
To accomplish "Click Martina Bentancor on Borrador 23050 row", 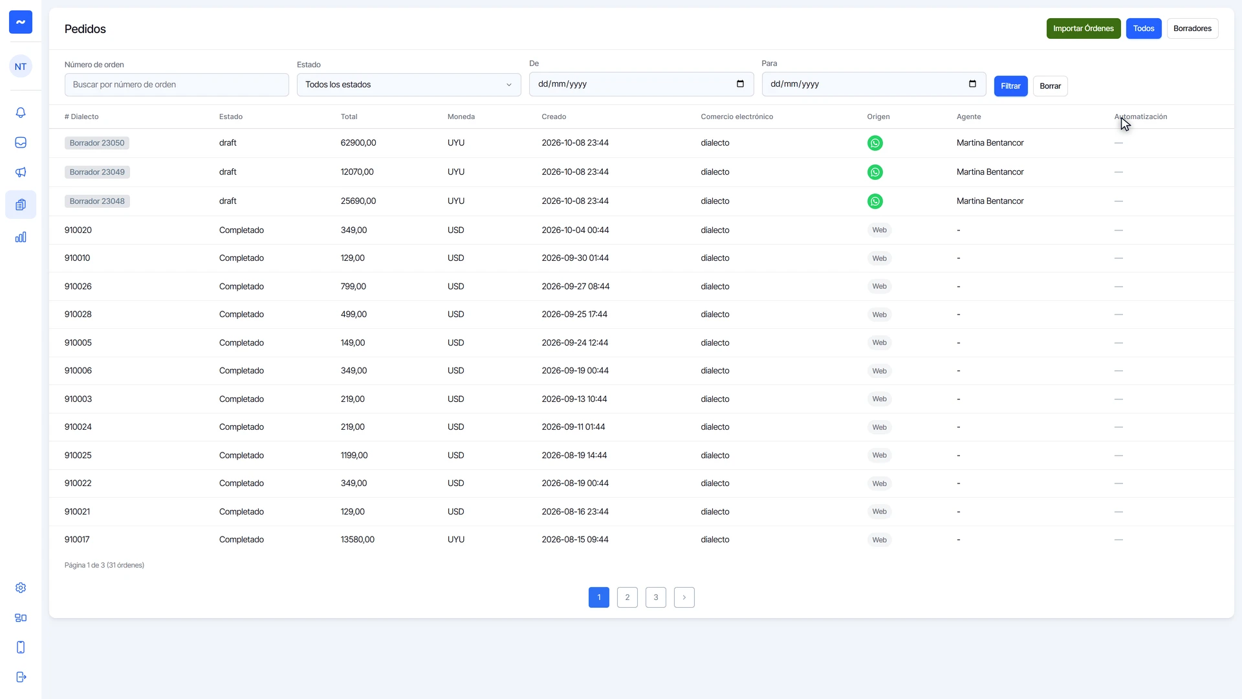I will tap(990, 143).
